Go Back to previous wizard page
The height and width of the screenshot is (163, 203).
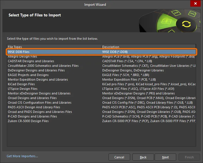click(143, 157)
